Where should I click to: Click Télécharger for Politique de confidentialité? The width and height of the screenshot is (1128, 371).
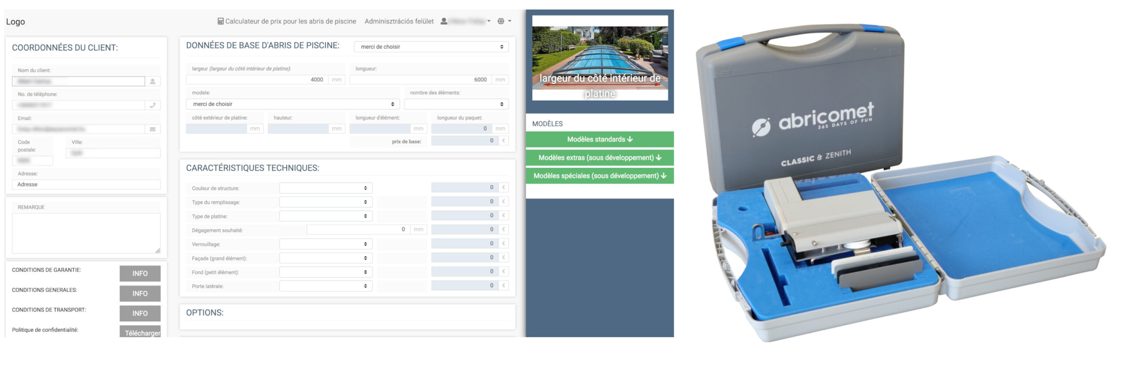140,332
